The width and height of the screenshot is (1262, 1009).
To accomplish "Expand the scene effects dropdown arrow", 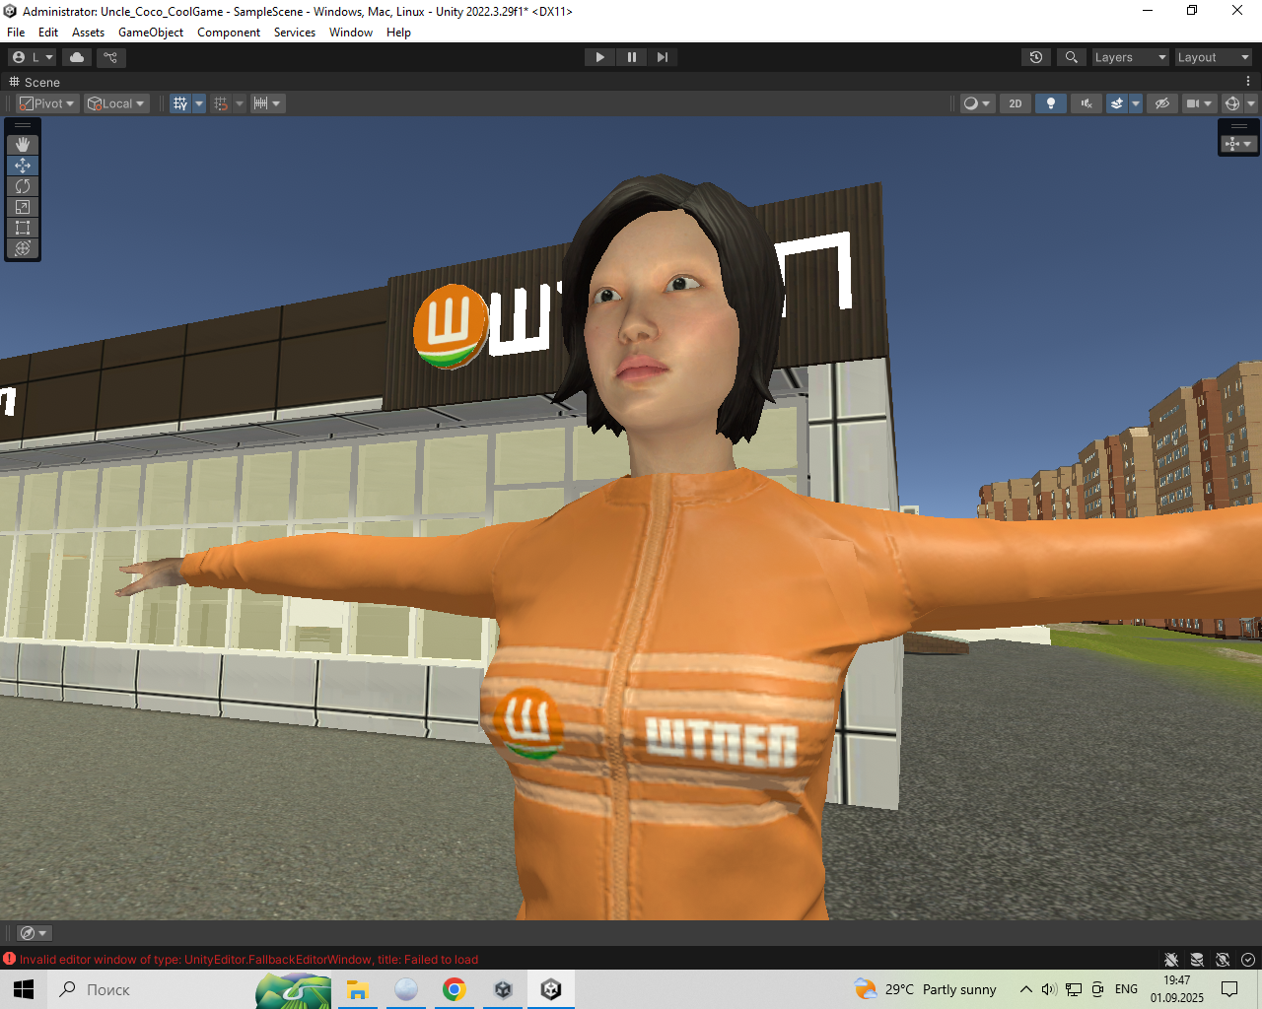I will (x=1136, y=103).
